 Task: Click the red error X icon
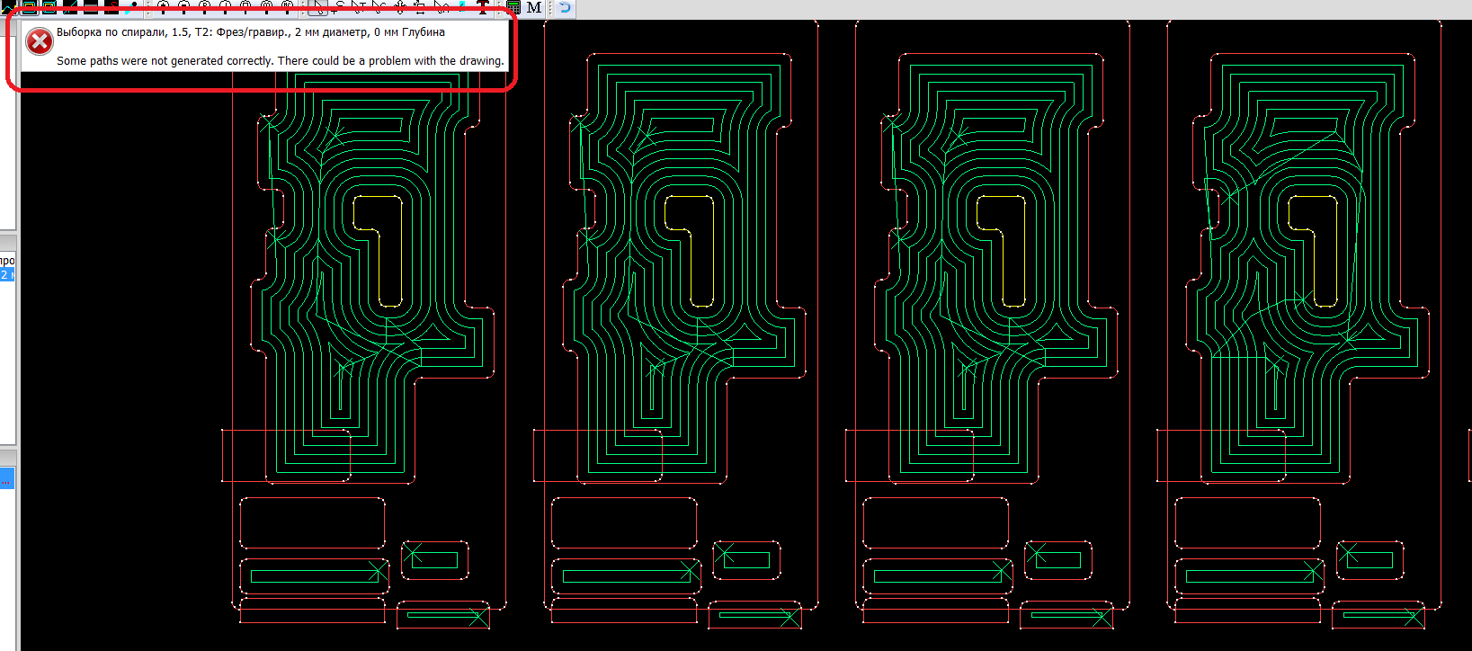40,41
